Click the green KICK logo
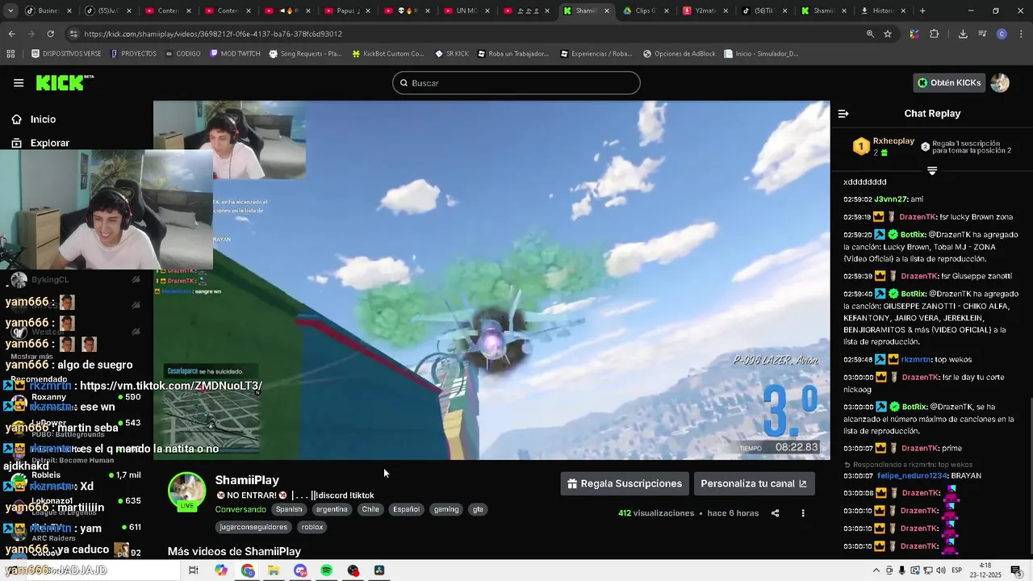This screenshot has height=581, width=1033. 65,82
